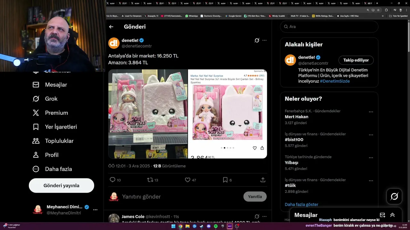Open account options next to Meyhaneci Dimitri

(x=95, y=210)
